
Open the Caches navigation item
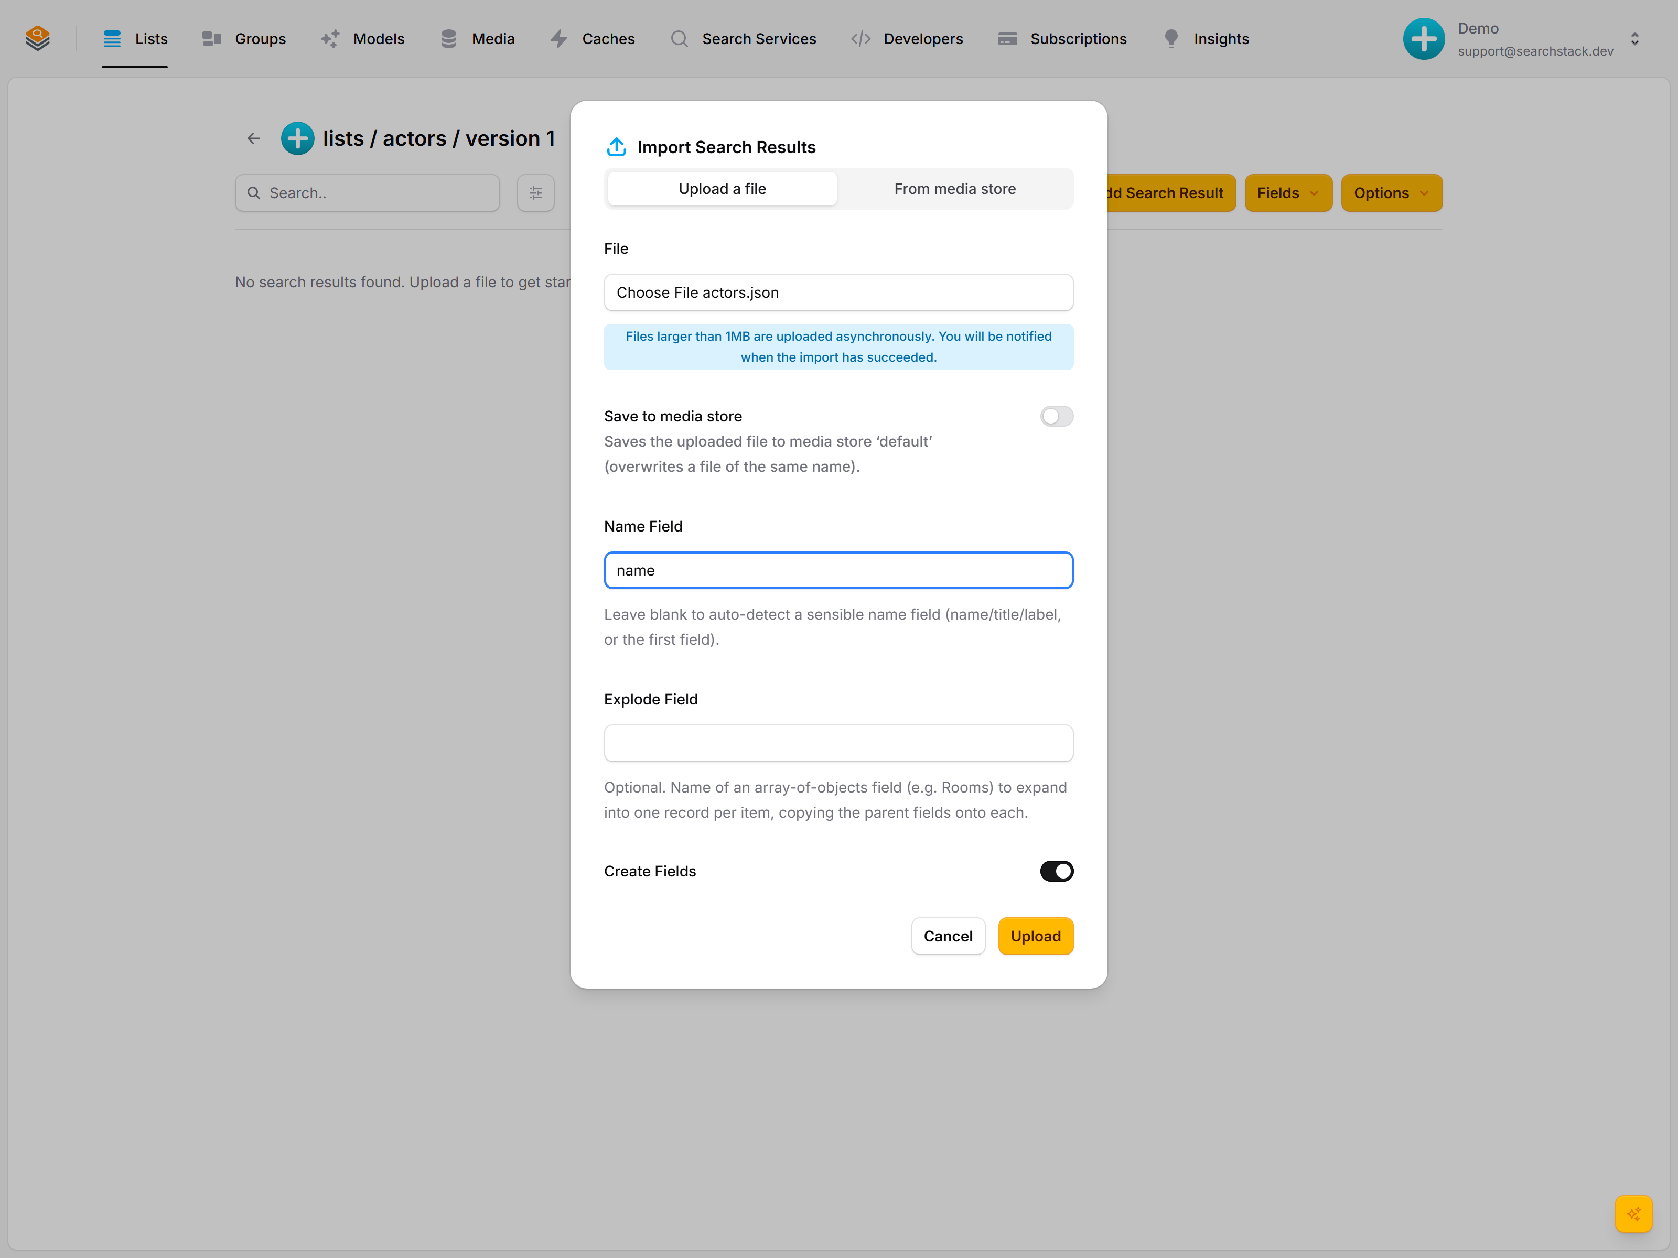tap(593, 39)
